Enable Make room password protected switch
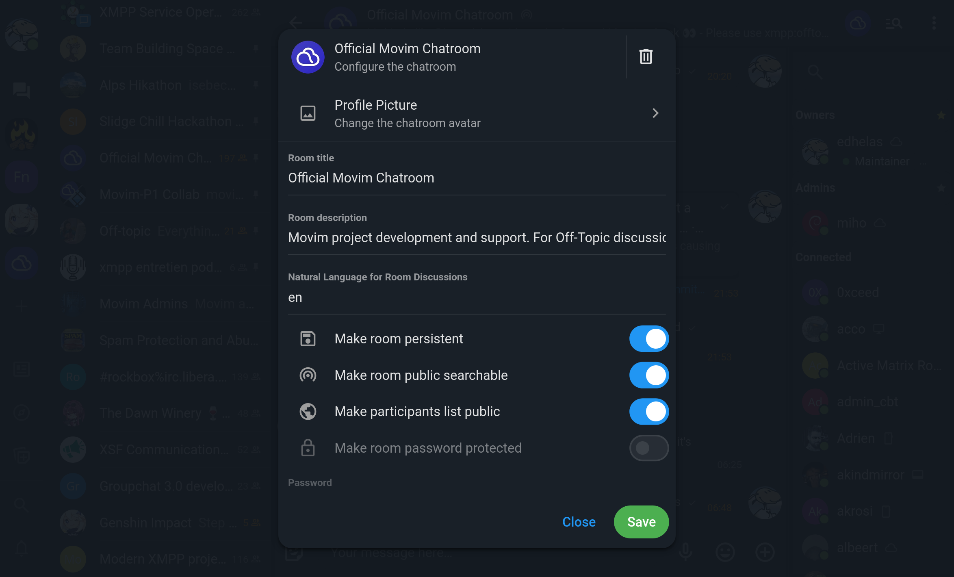The height and width of the screenshot is (577, 954). click(x=649, y=448)
